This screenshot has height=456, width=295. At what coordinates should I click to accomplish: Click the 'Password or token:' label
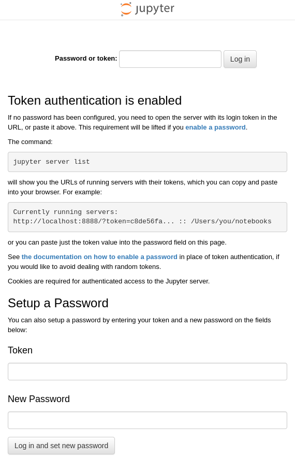click(86, 59)
